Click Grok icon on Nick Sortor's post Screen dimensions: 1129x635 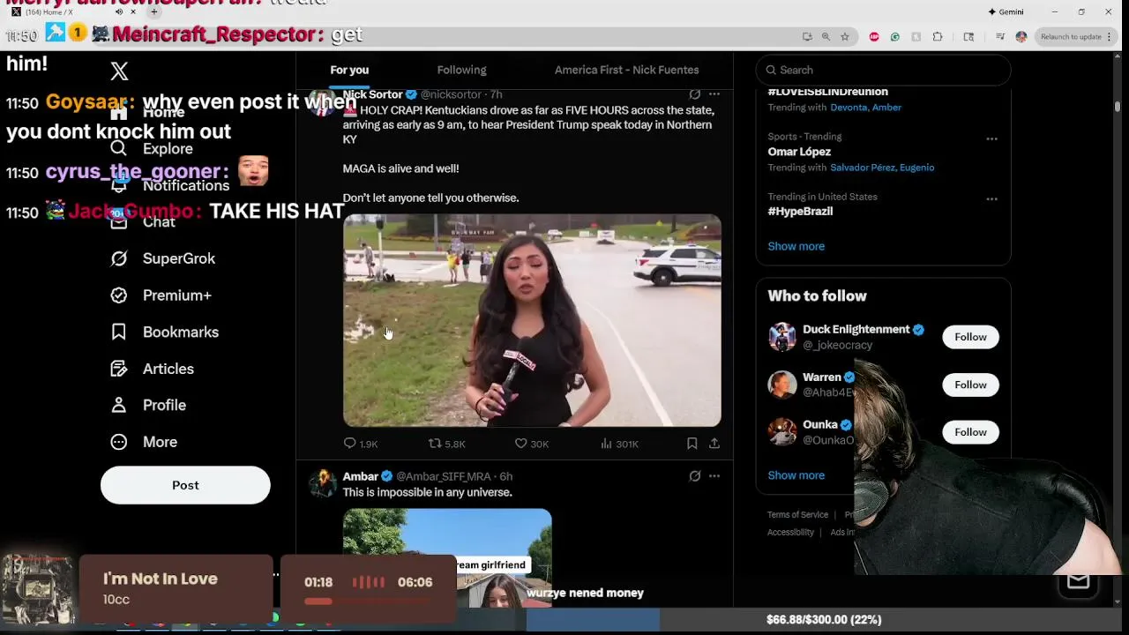[695, 94]
